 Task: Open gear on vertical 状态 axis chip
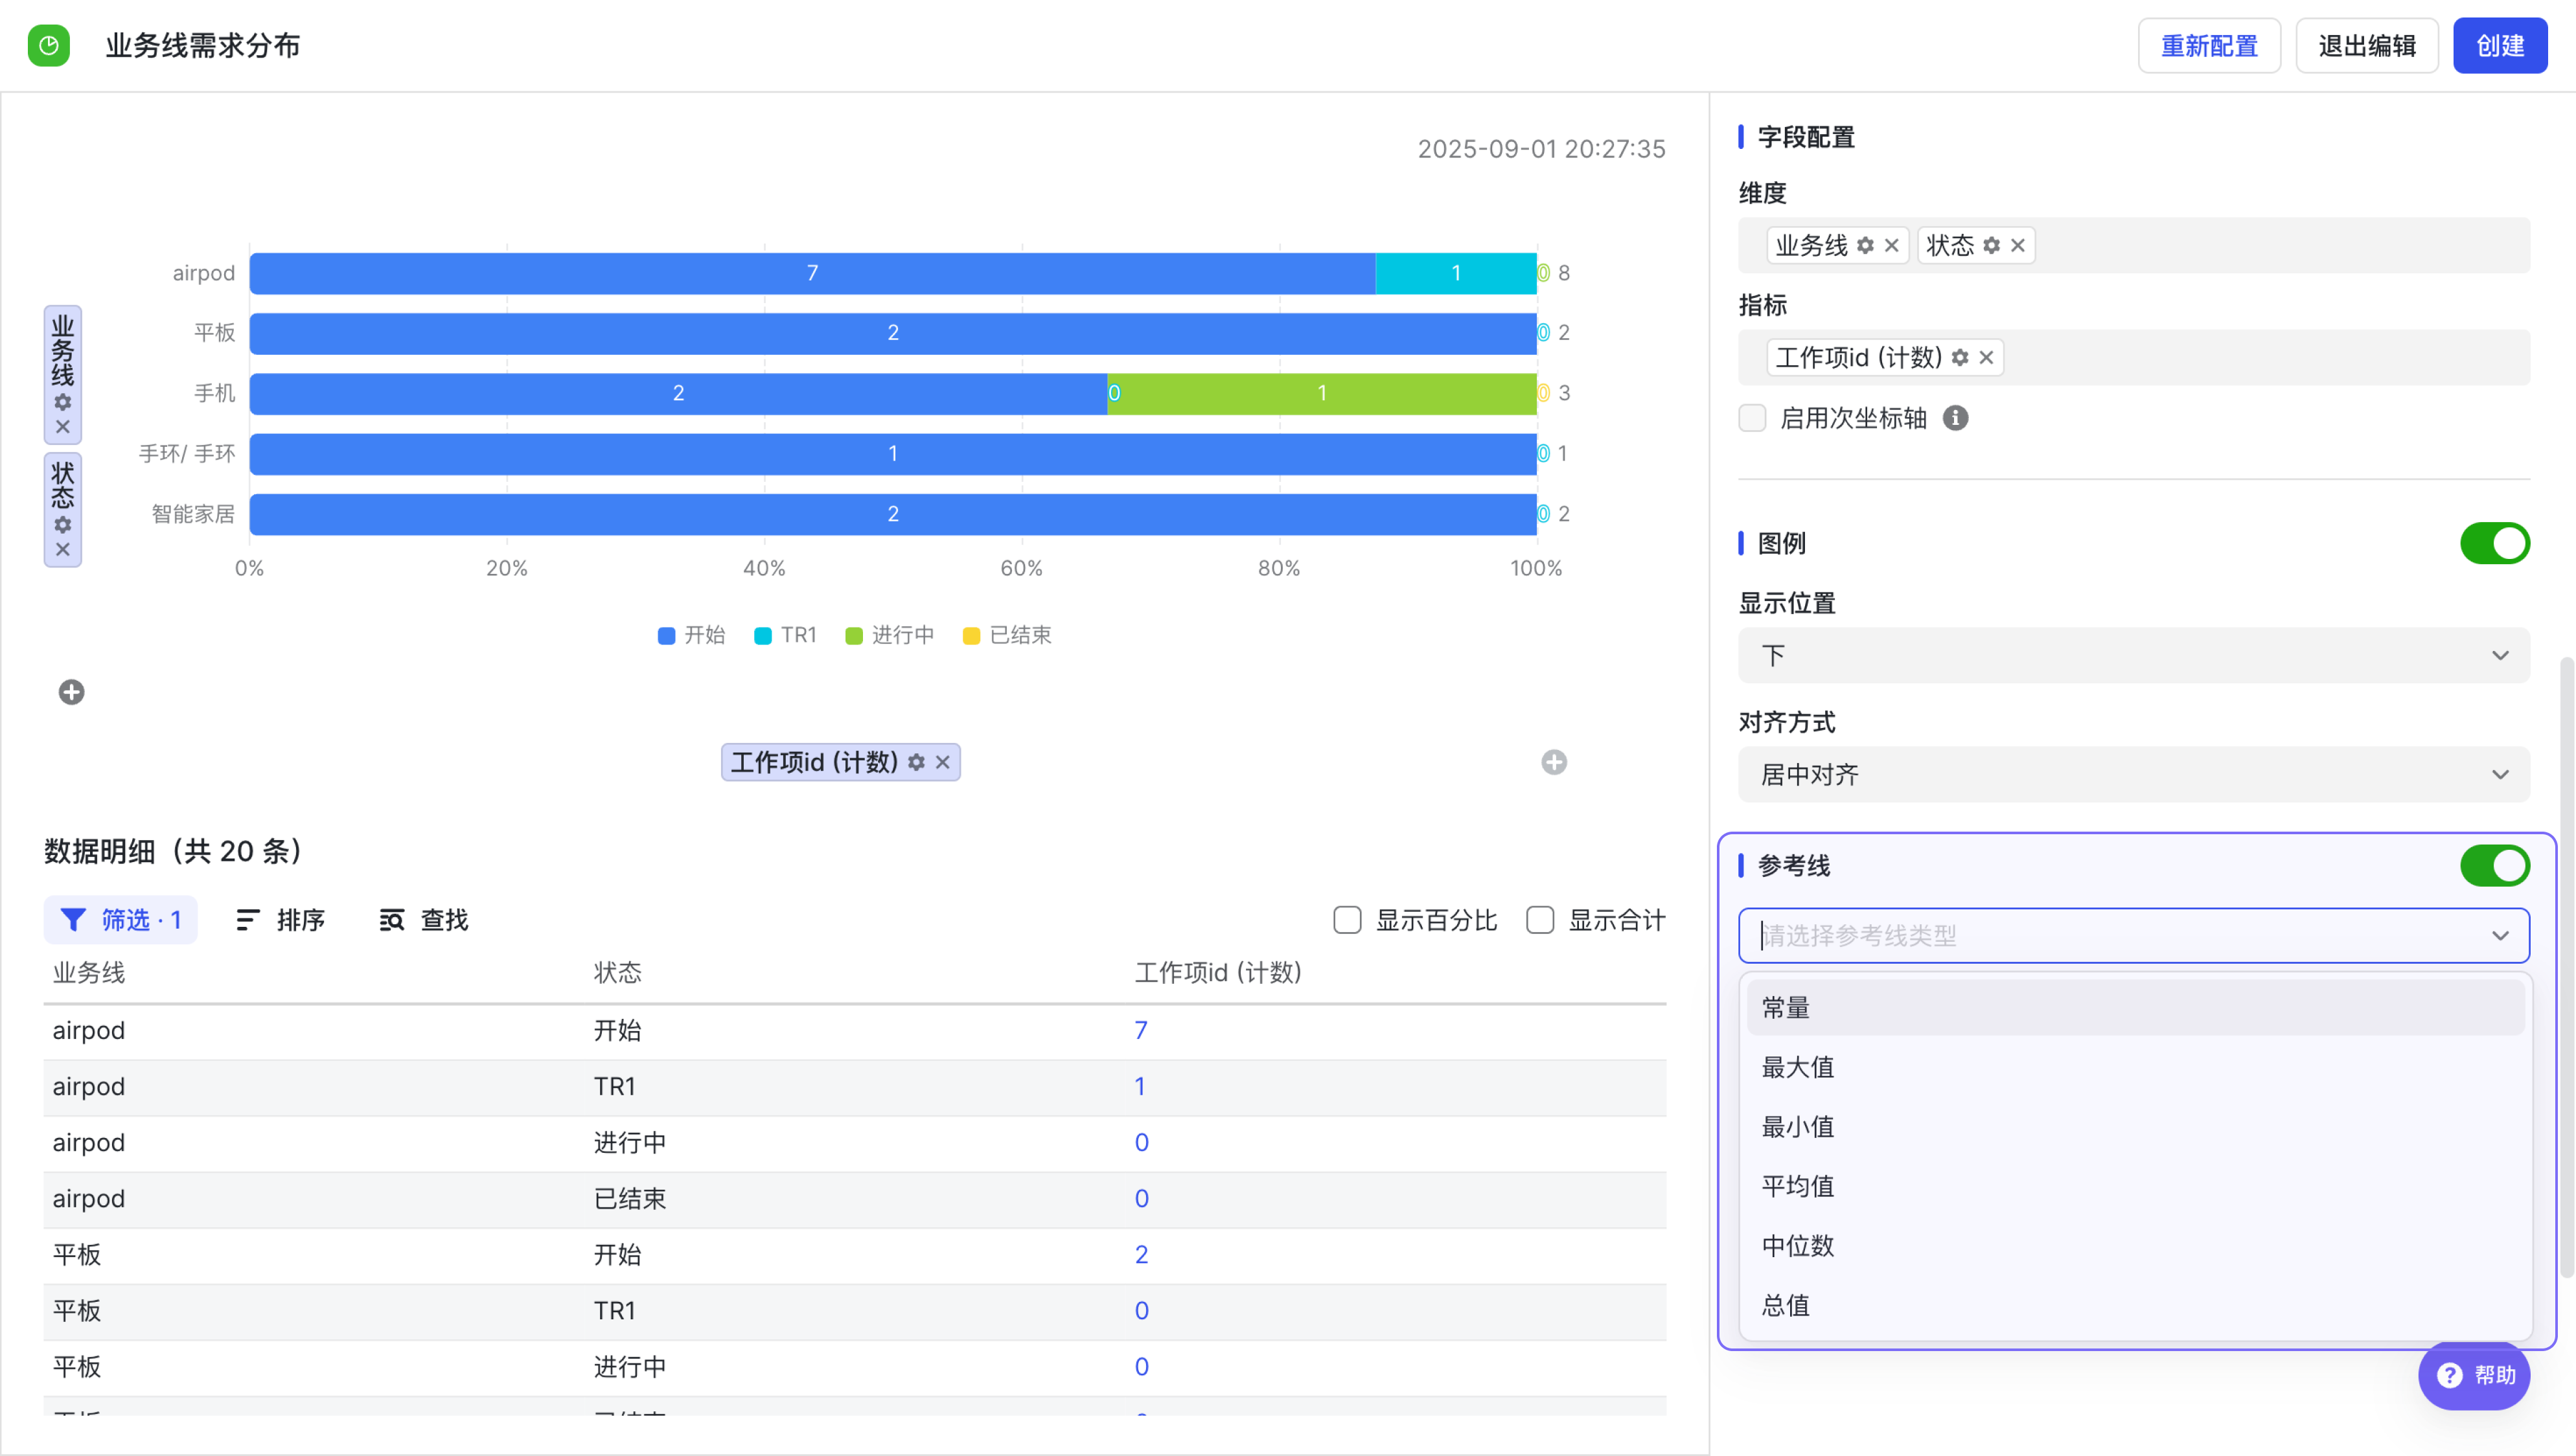click(x=63, y=525)
